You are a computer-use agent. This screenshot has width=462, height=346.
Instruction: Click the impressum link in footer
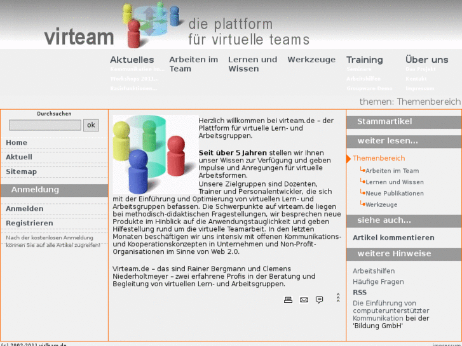[x=447, y=344]
